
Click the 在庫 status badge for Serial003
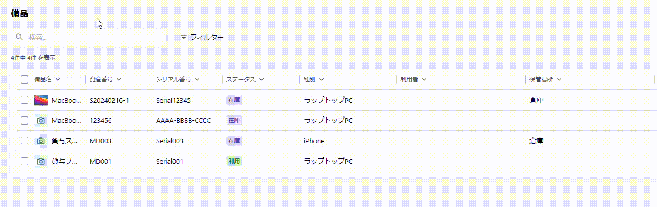(234, 141)
